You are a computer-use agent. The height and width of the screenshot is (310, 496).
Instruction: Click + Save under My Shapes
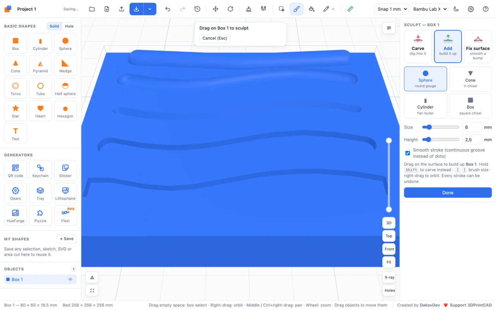pyautogui.click(x=67, y=239)
